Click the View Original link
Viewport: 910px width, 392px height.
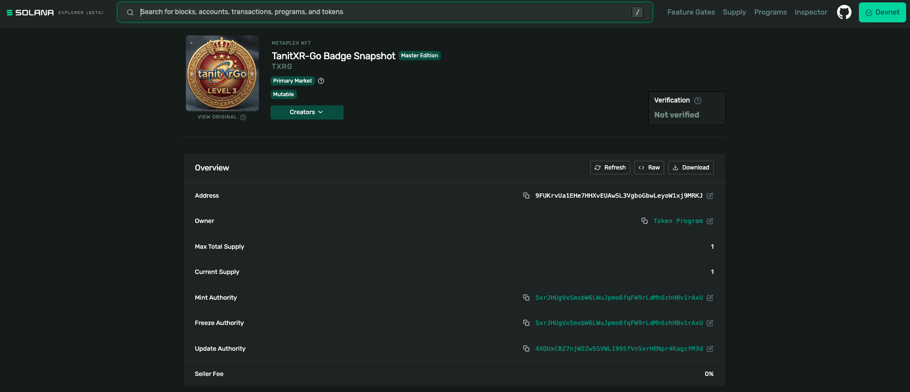click(217, 117)
